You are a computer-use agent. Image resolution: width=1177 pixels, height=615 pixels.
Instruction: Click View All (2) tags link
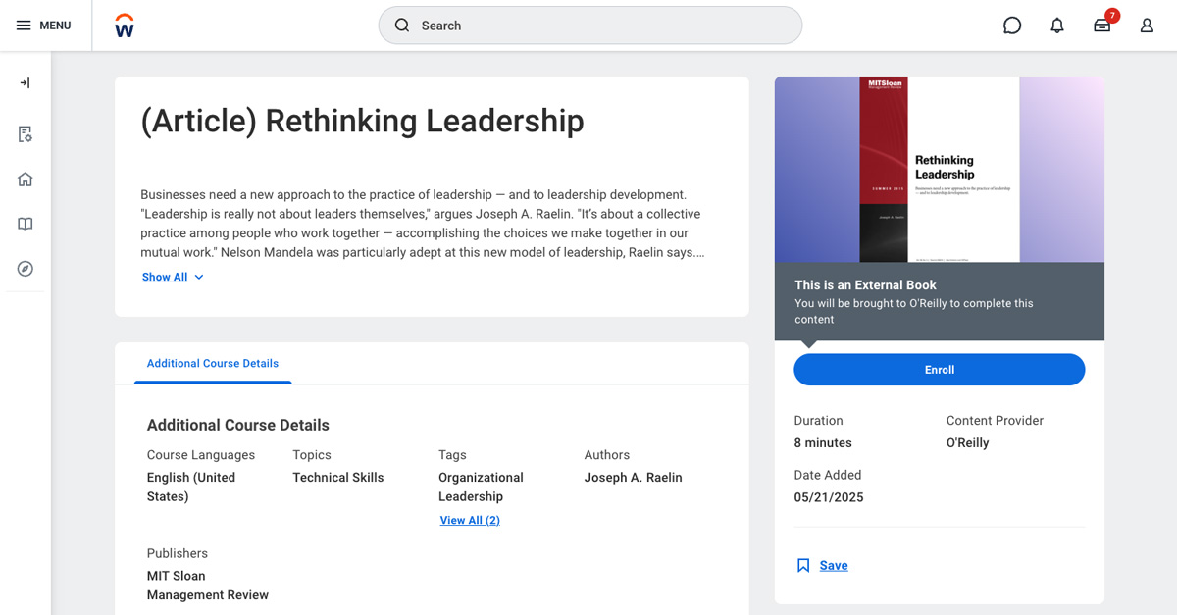tap(470, 521)
